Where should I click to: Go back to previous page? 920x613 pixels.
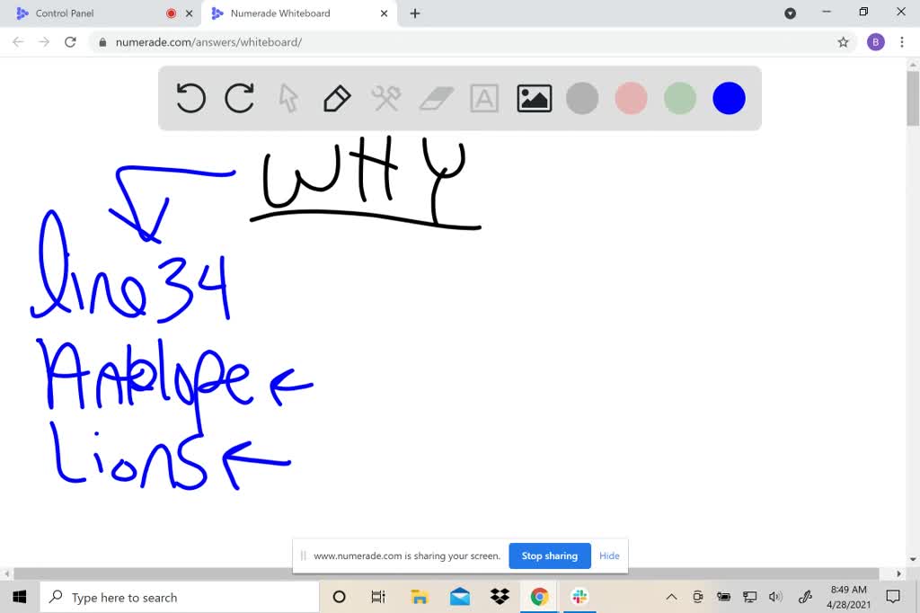click(18, 41)
